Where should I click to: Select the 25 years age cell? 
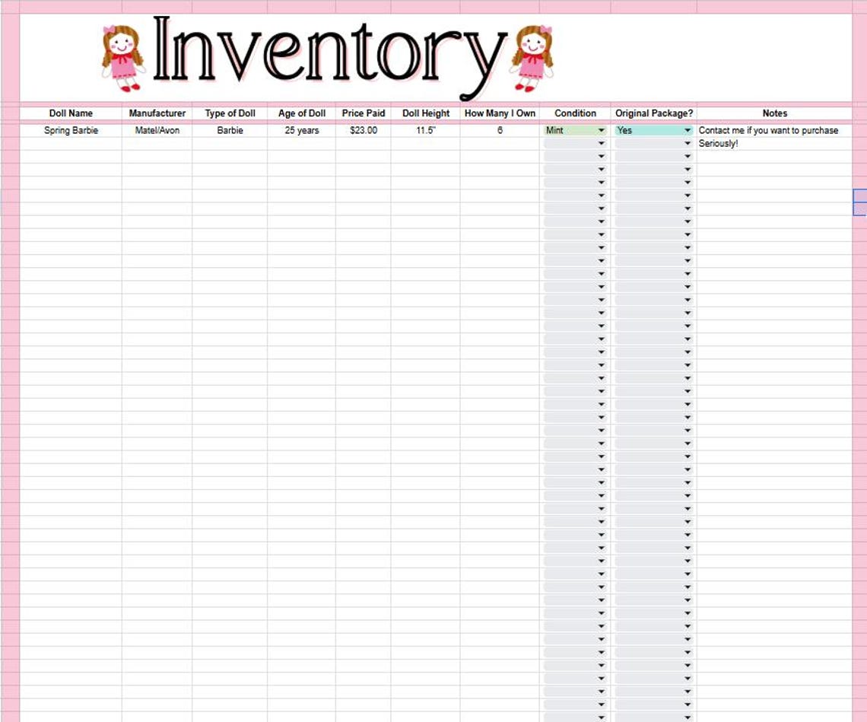[x=302, y=131]
